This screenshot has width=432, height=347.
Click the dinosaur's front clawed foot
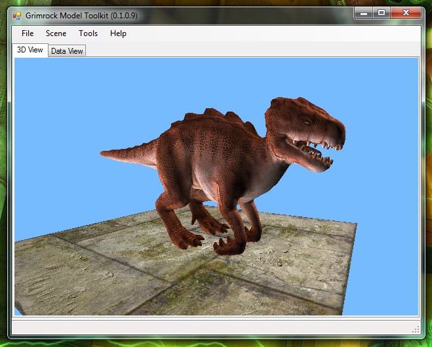click(x=226, y=246)
